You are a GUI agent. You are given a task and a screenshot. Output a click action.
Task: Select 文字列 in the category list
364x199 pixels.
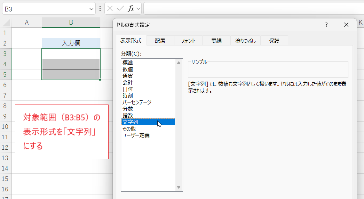coord(148,122)
